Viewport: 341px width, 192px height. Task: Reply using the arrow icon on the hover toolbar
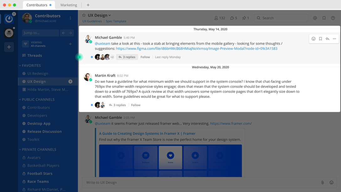(x=328, y=39)
